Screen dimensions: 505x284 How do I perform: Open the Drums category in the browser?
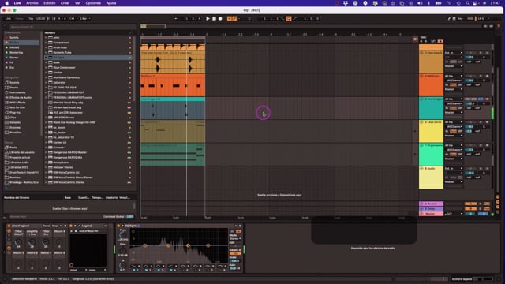(x=14, y=88)
